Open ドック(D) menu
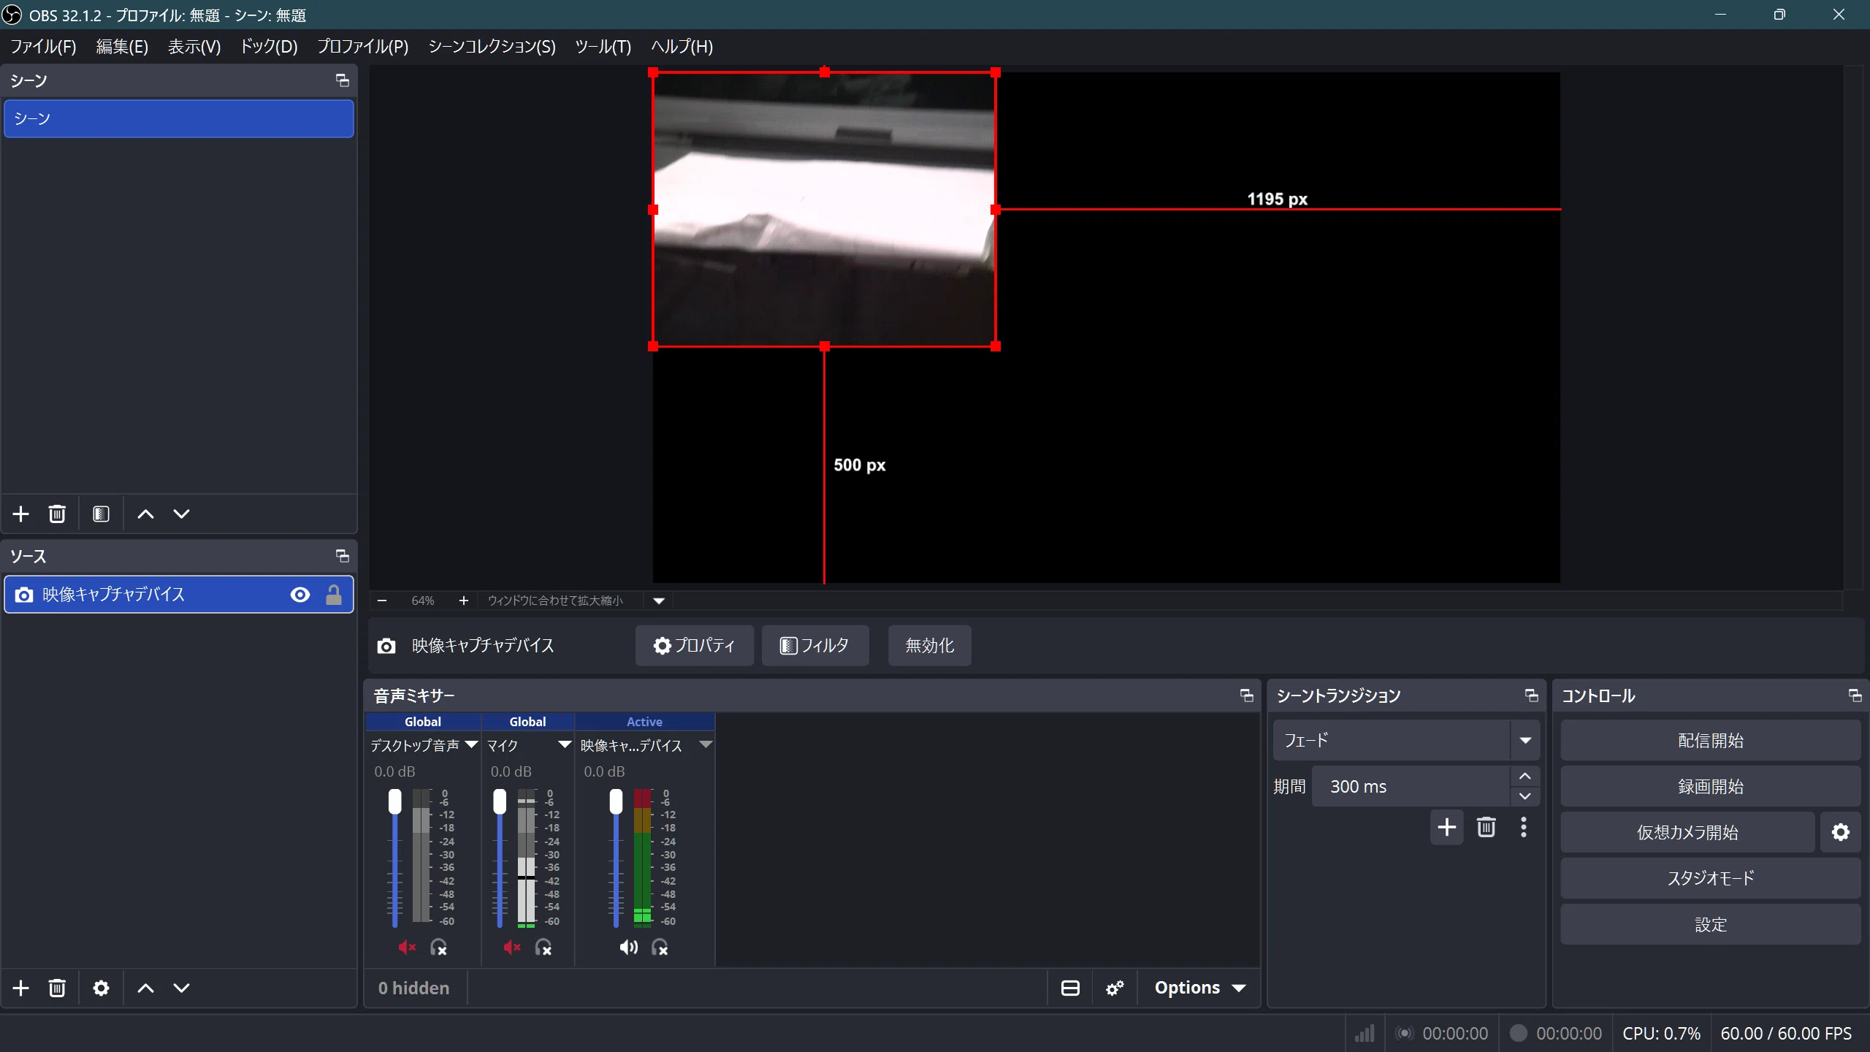Viewport: 1870px width, 1052px height. point(269,47)
